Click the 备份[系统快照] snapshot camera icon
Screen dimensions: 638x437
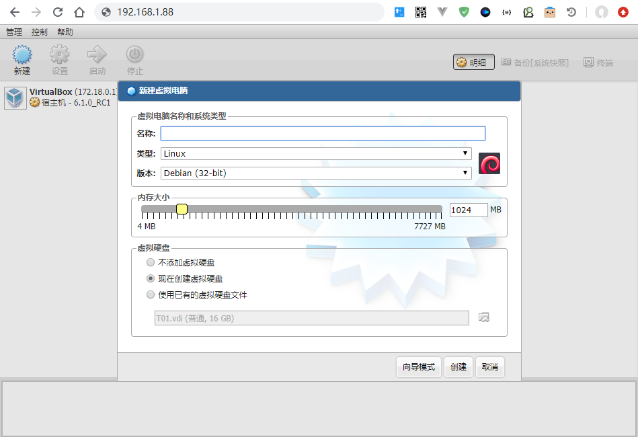(506, 63)
